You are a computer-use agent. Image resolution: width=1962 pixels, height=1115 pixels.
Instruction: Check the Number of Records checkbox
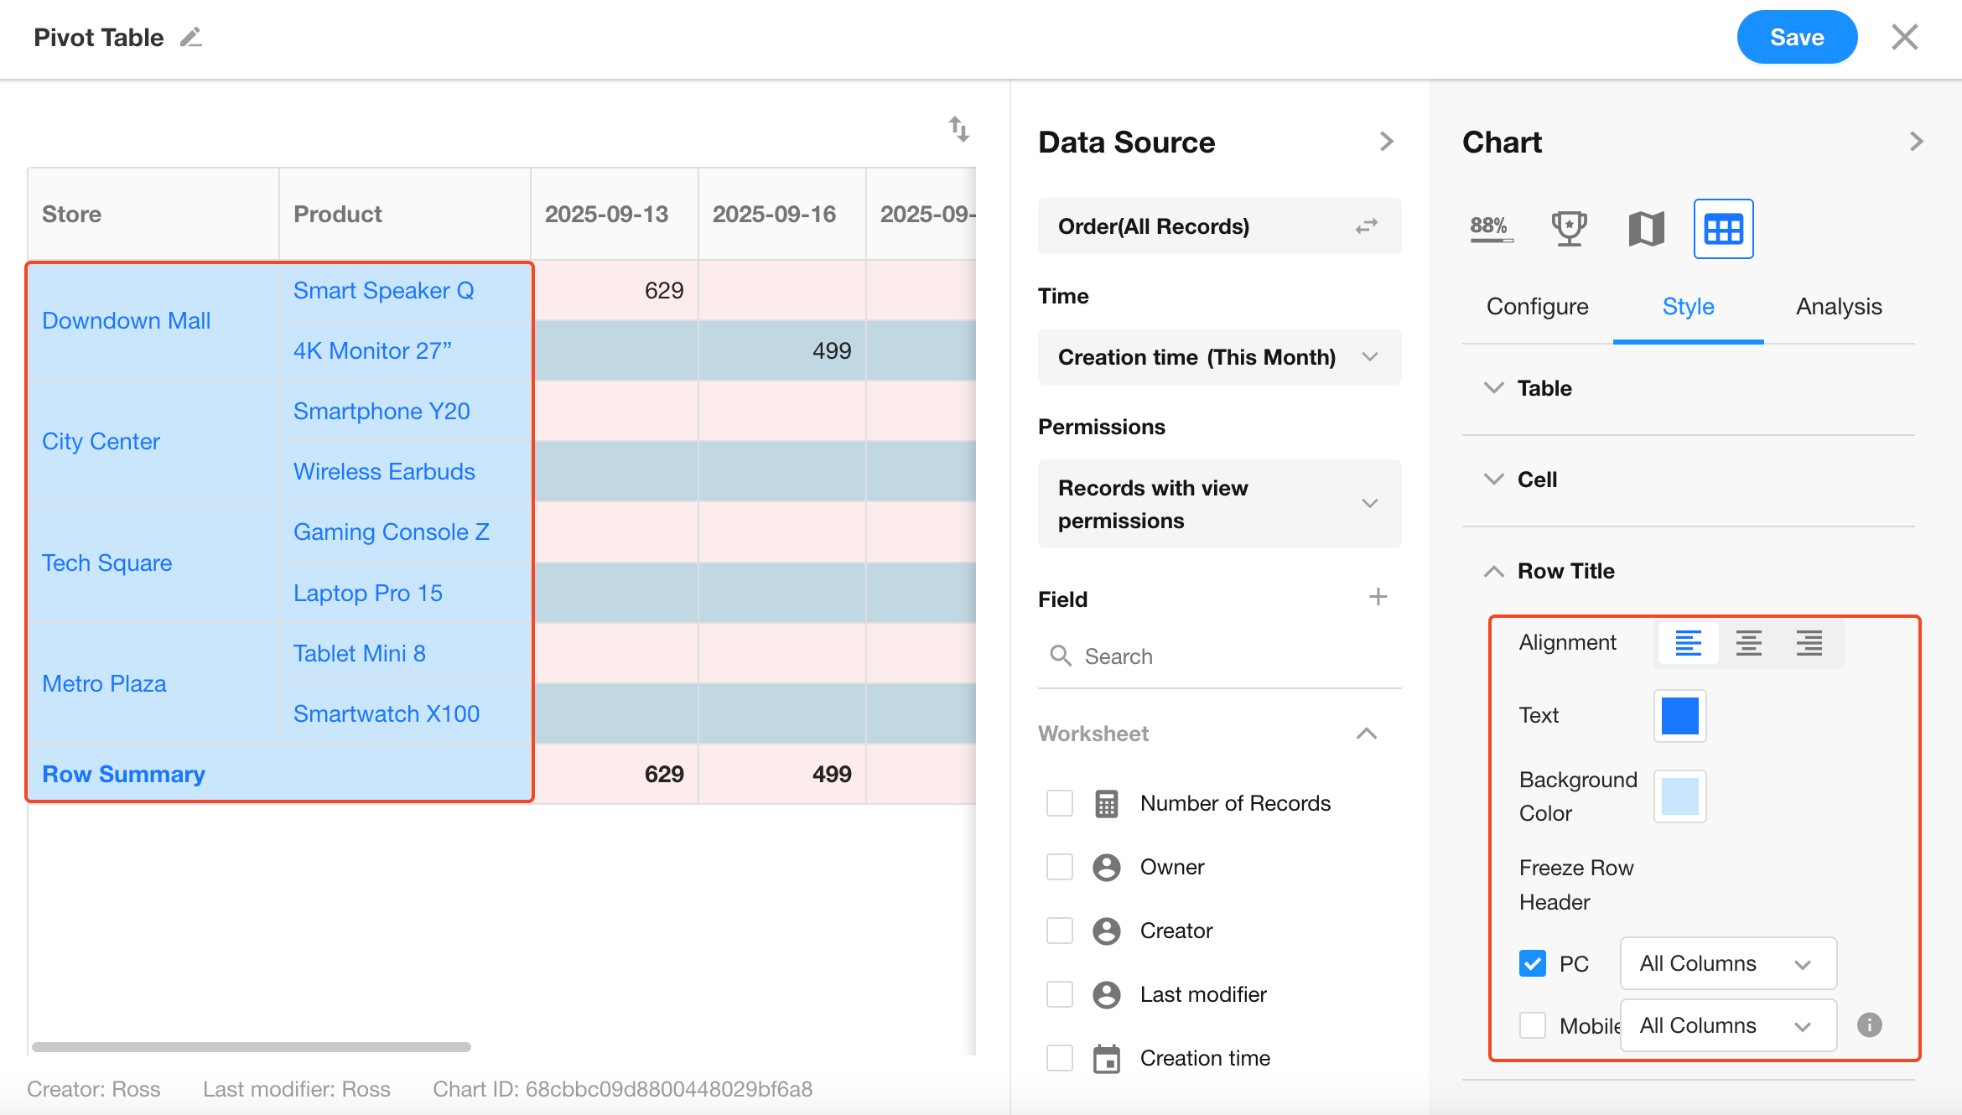point(1060,803)
